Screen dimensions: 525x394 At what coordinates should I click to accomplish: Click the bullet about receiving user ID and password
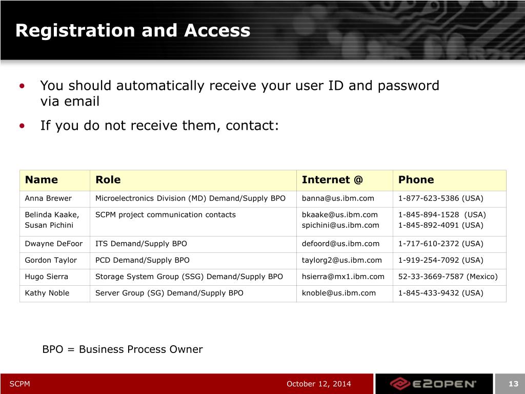(x=239, y=93)
